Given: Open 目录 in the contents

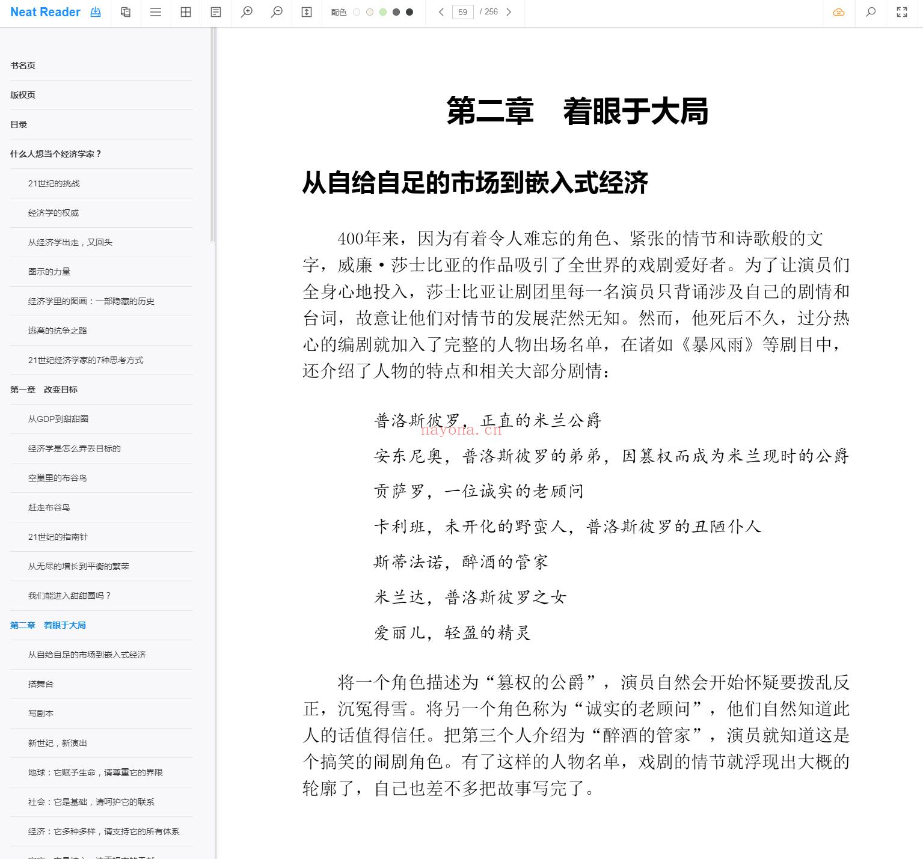Looking at the screenshot, I should click(x=19, y=124).
